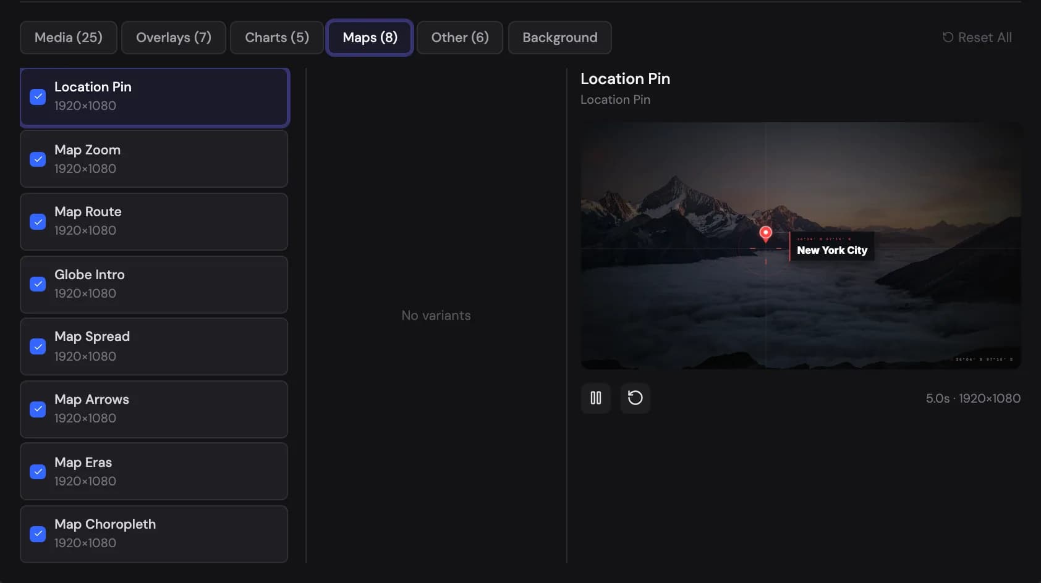Uncheck the Map Eras checkbox
Viewport: 1041px width, 583px height.
(x=38, y=472)
